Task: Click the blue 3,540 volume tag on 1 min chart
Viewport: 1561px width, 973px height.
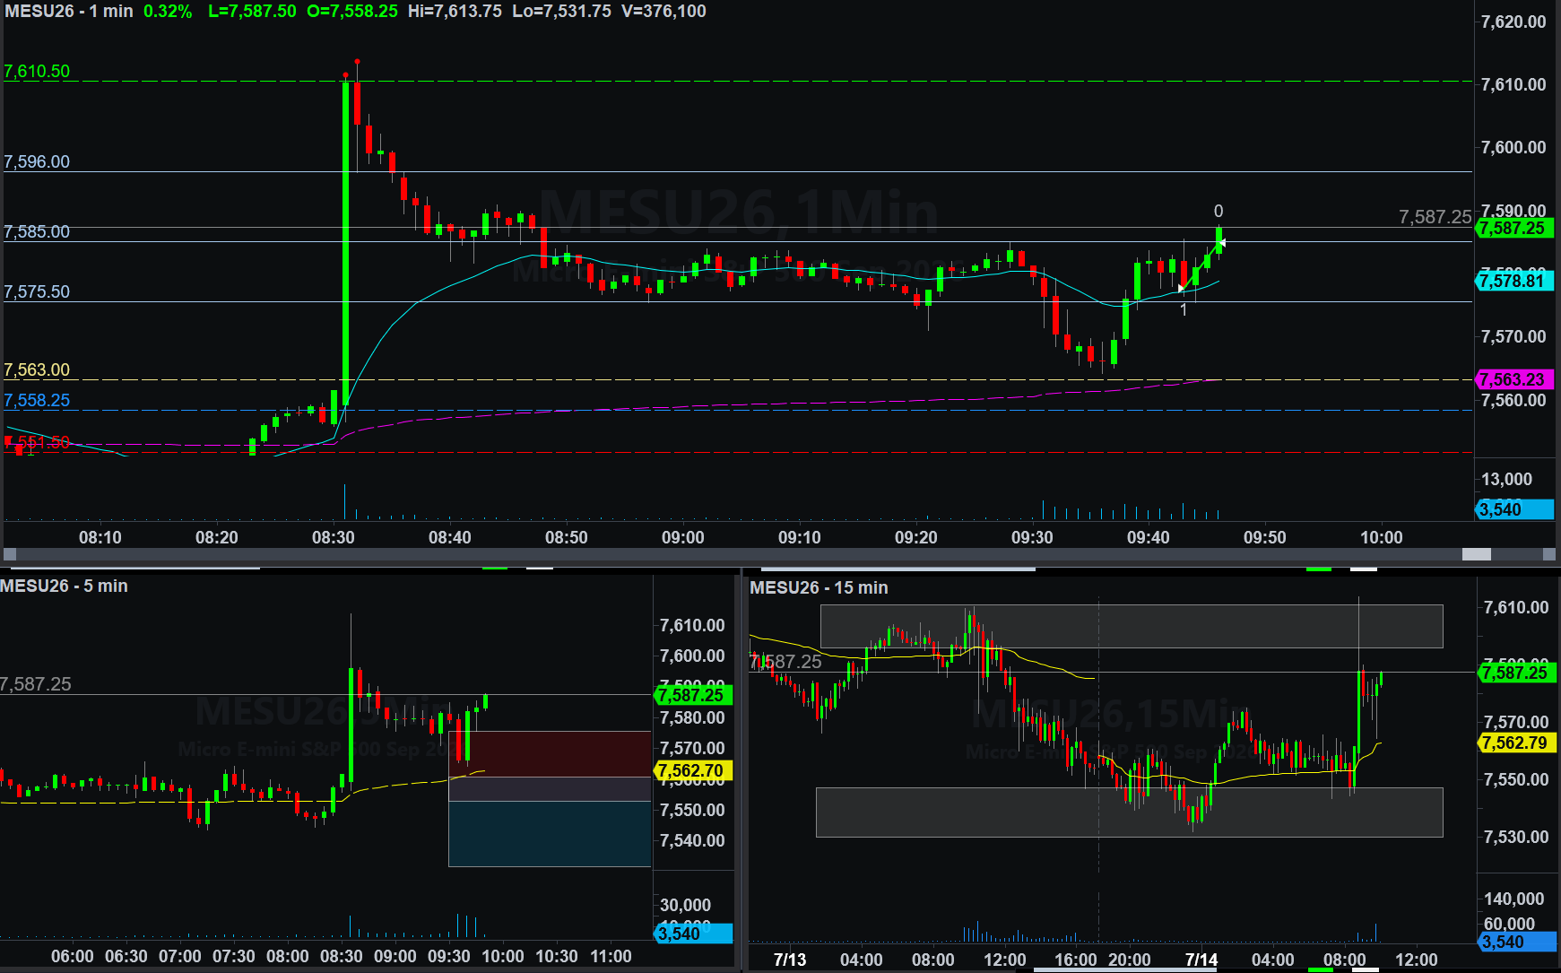Action: [x=1514, y=510]
